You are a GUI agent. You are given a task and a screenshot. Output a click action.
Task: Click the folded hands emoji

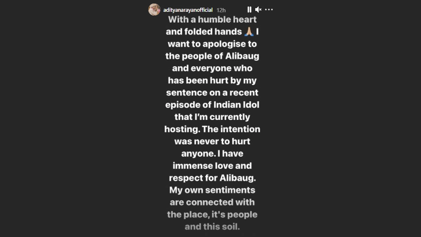tap(249, 32)
